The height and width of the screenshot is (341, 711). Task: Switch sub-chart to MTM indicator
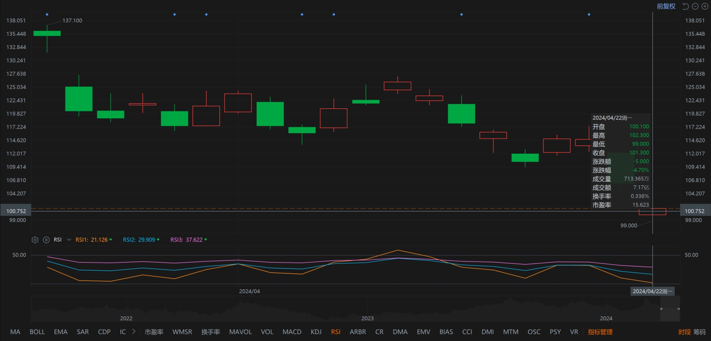pos(511,332)
